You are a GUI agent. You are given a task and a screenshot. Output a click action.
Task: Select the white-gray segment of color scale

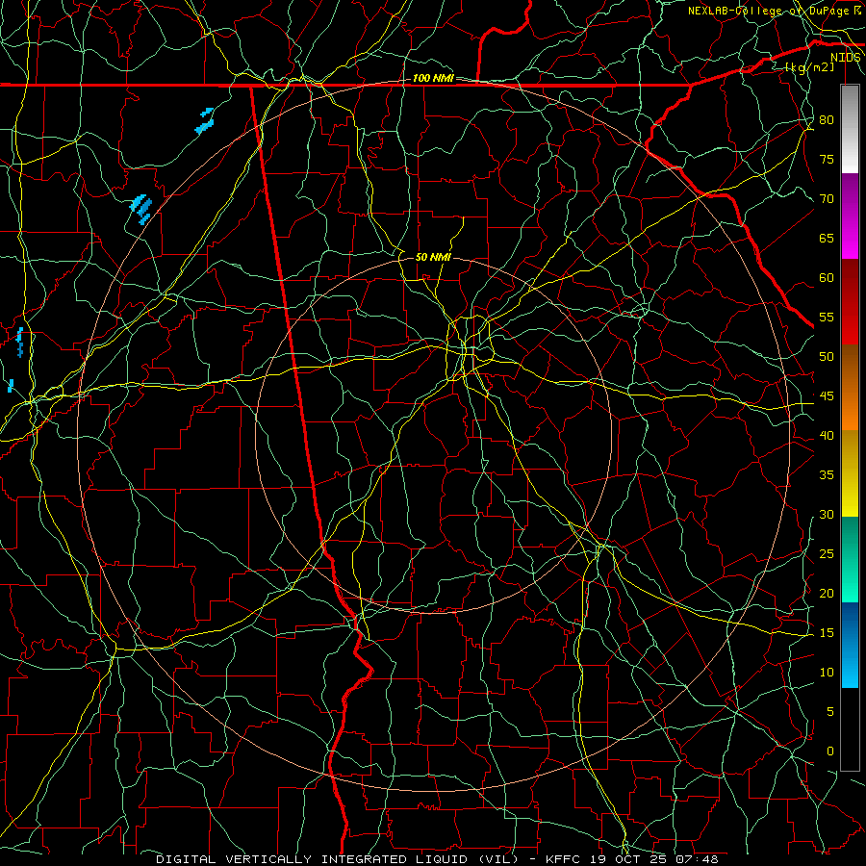[850, 129]
